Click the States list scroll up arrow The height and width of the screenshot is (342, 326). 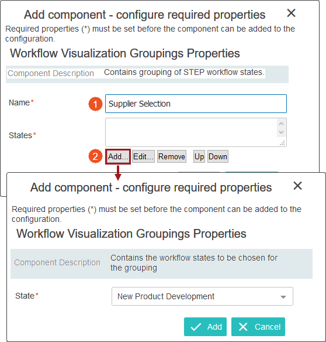pyautogui.click(x=281, y=124)
